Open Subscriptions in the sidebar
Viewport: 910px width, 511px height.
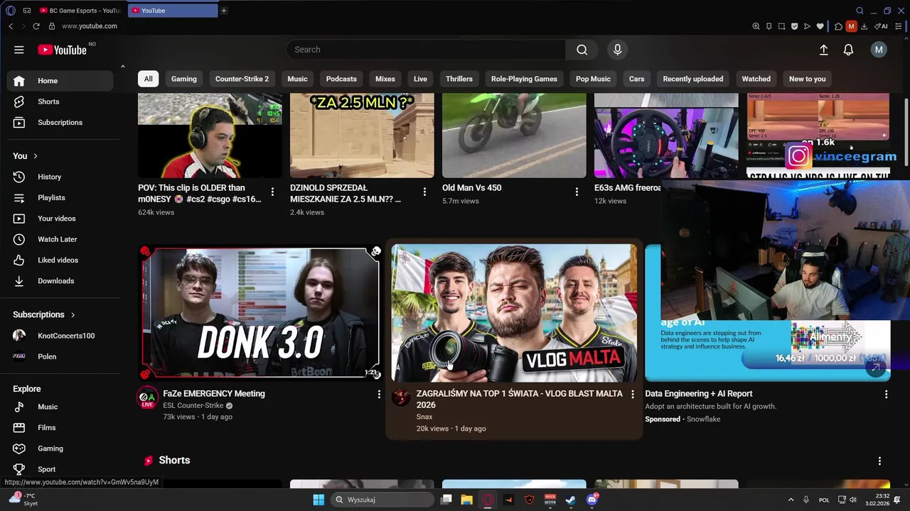[x=60, y=122]
